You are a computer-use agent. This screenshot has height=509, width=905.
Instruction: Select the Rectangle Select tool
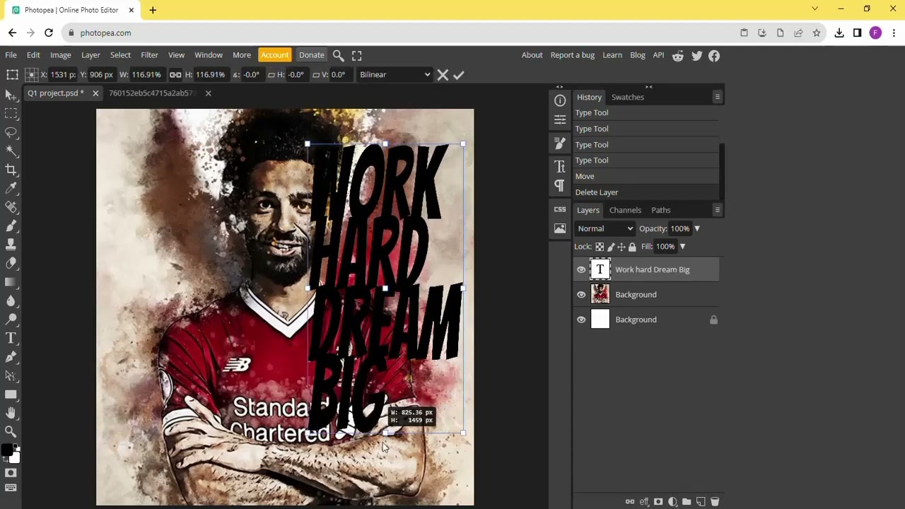(x=11, y=114)
